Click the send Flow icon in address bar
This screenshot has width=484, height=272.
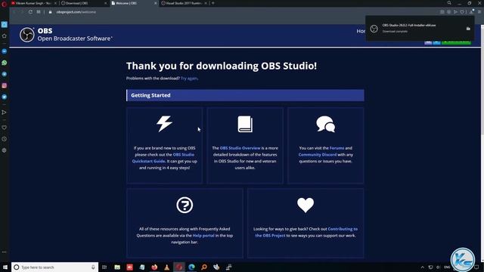(x=455, y=12)
